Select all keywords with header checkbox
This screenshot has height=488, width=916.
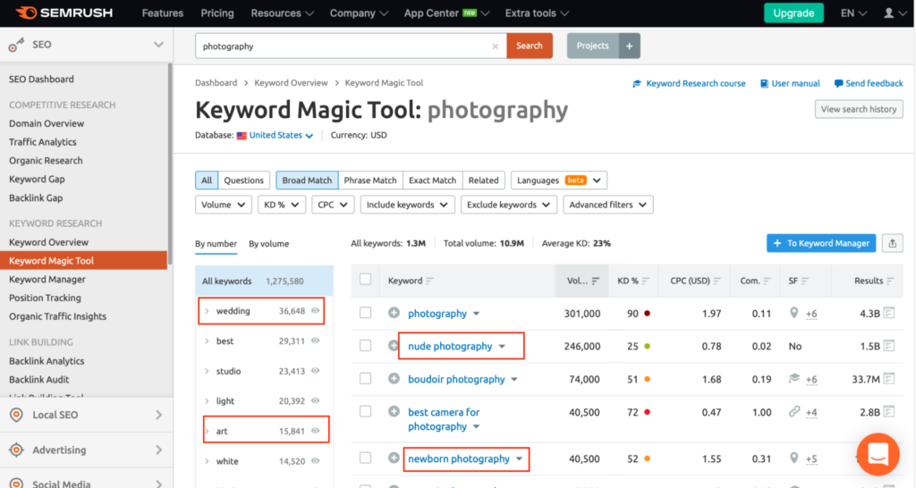[366, 279]
